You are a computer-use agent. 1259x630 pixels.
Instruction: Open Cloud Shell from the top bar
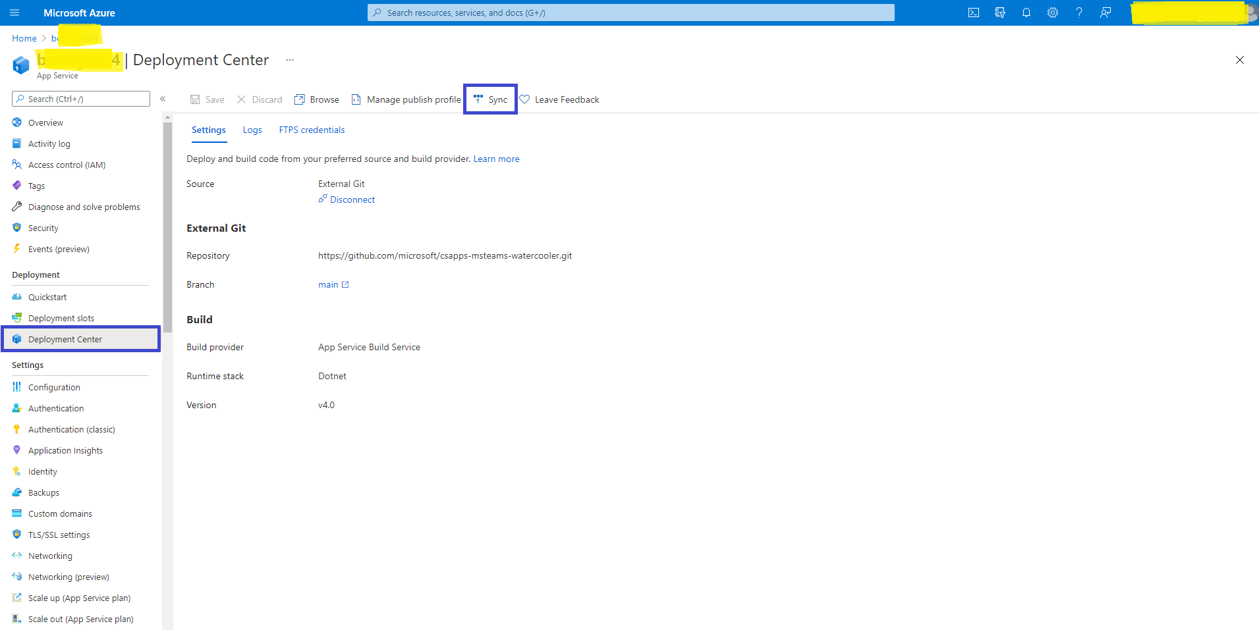(974, 13)
